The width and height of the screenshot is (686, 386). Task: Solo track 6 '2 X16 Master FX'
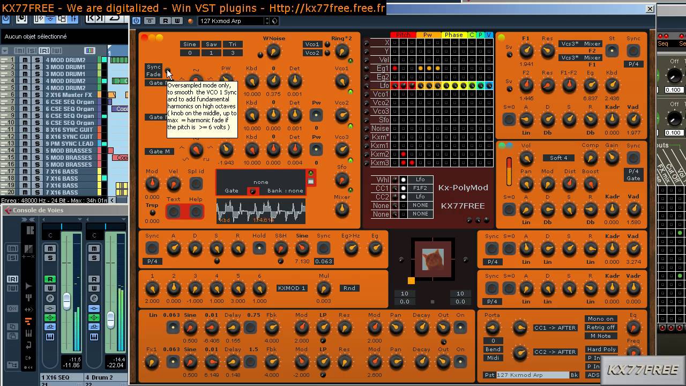(x=38, y=95)
